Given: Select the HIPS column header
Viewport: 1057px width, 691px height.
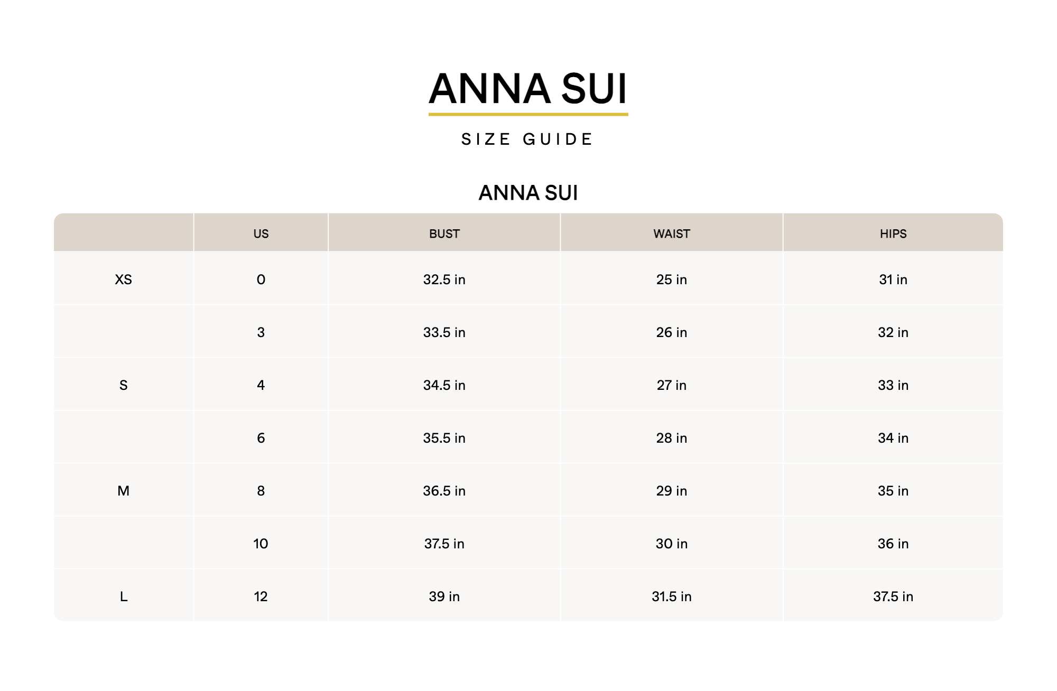Looking at the screenshot, I should [893, 234].
